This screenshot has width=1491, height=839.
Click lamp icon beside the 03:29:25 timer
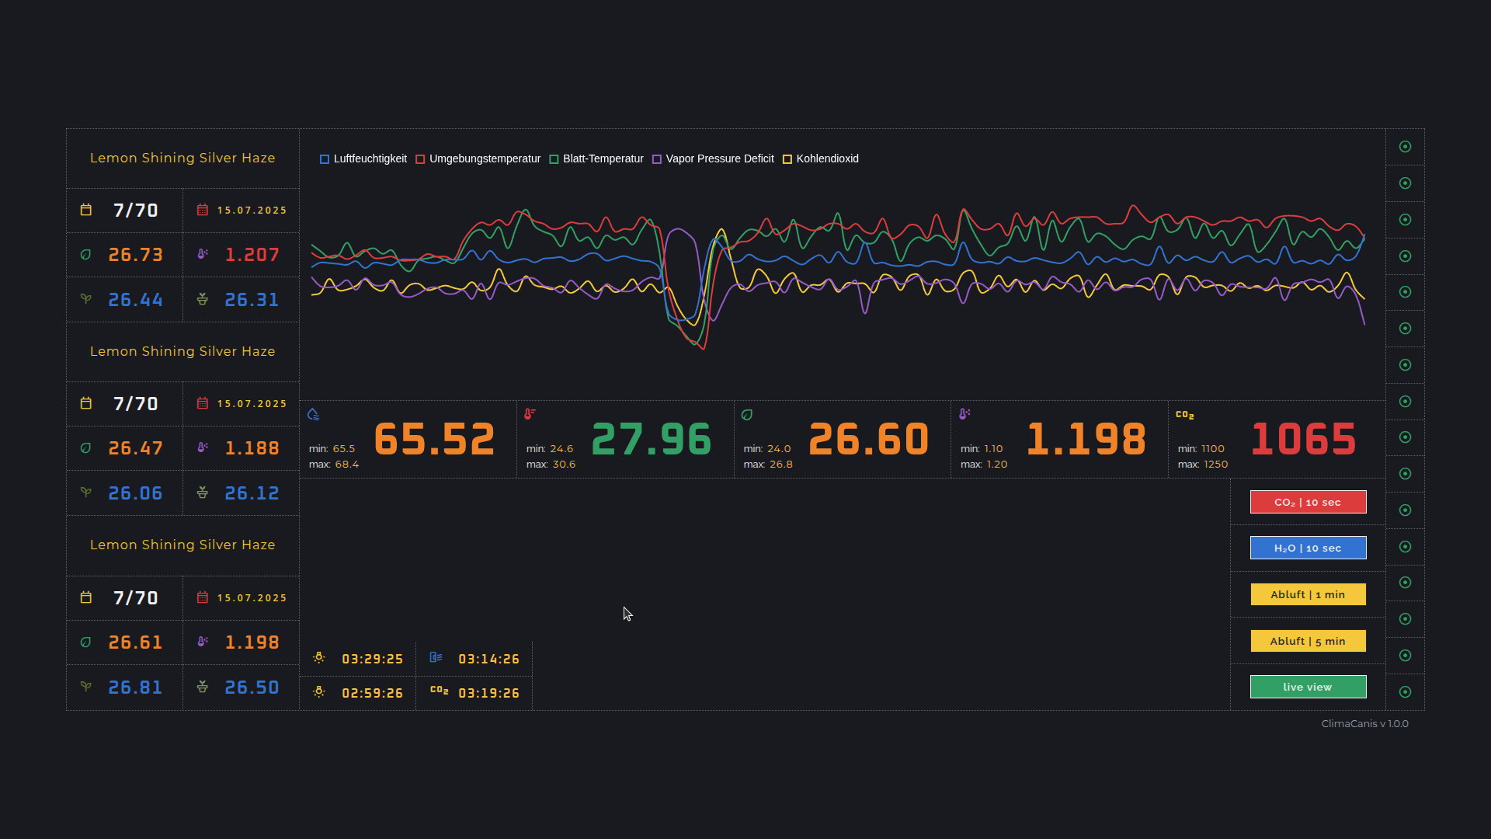coord(318,658)
